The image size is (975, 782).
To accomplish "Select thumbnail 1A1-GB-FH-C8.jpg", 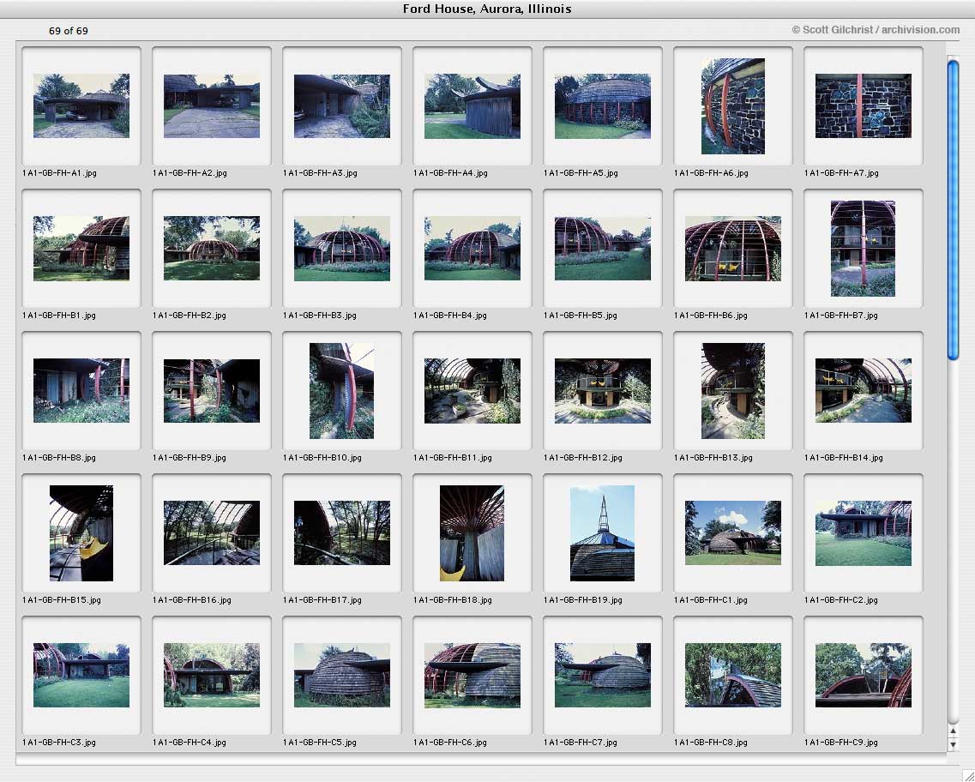I will 733,675.
